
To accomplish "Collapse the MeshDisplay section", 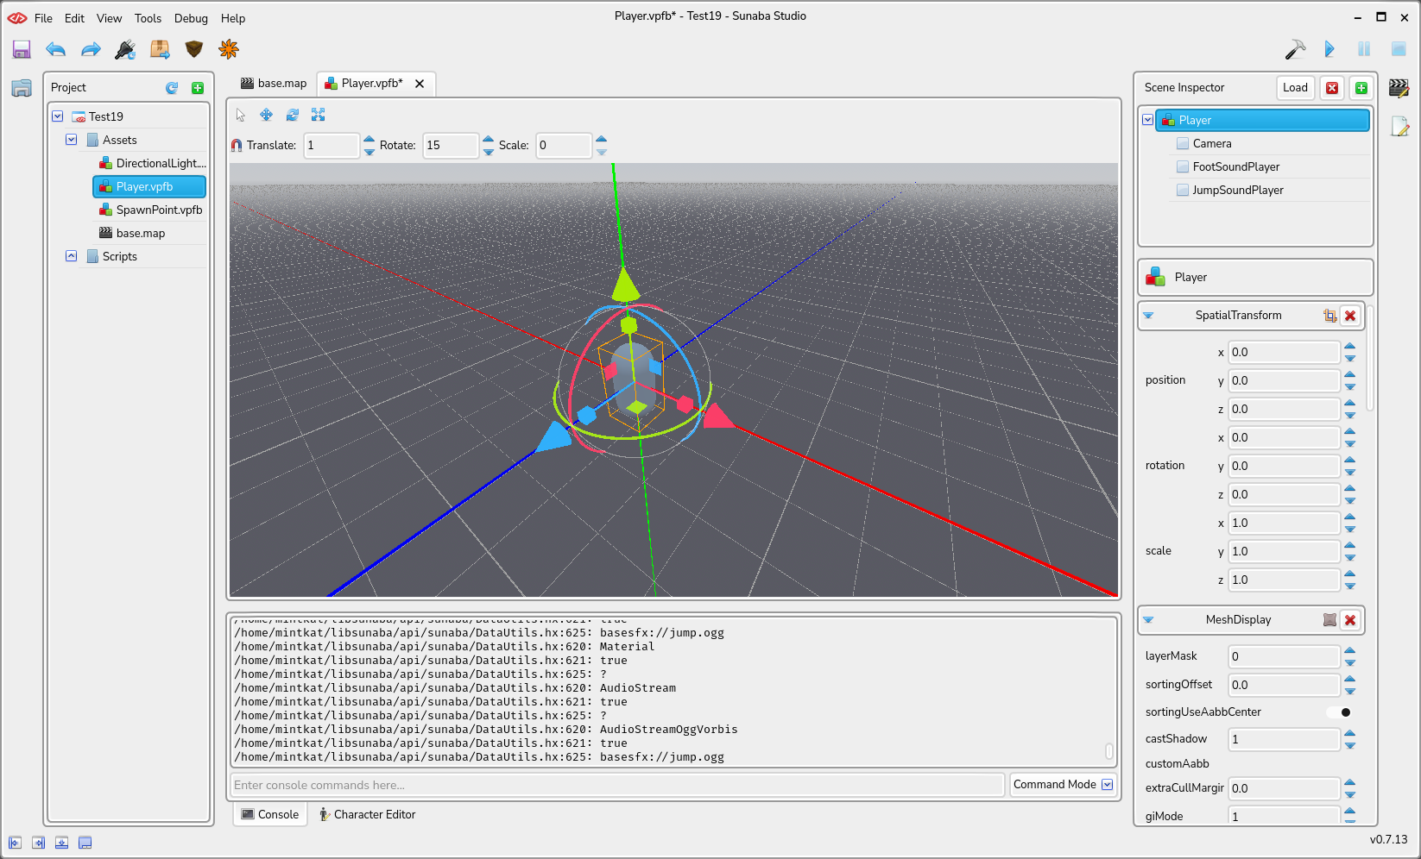I will [1148, 620].
